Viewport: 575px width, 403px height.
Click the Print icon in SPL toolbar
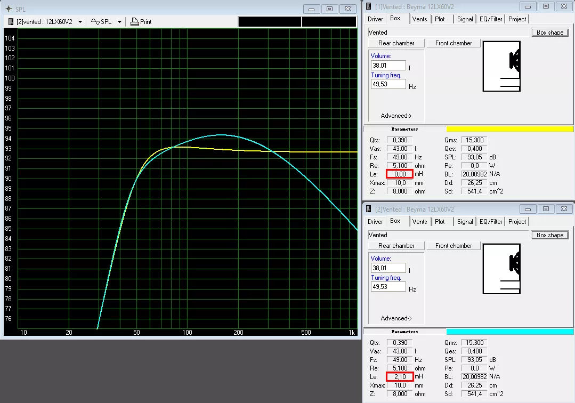pyautogui.click(x=135, y=22)
